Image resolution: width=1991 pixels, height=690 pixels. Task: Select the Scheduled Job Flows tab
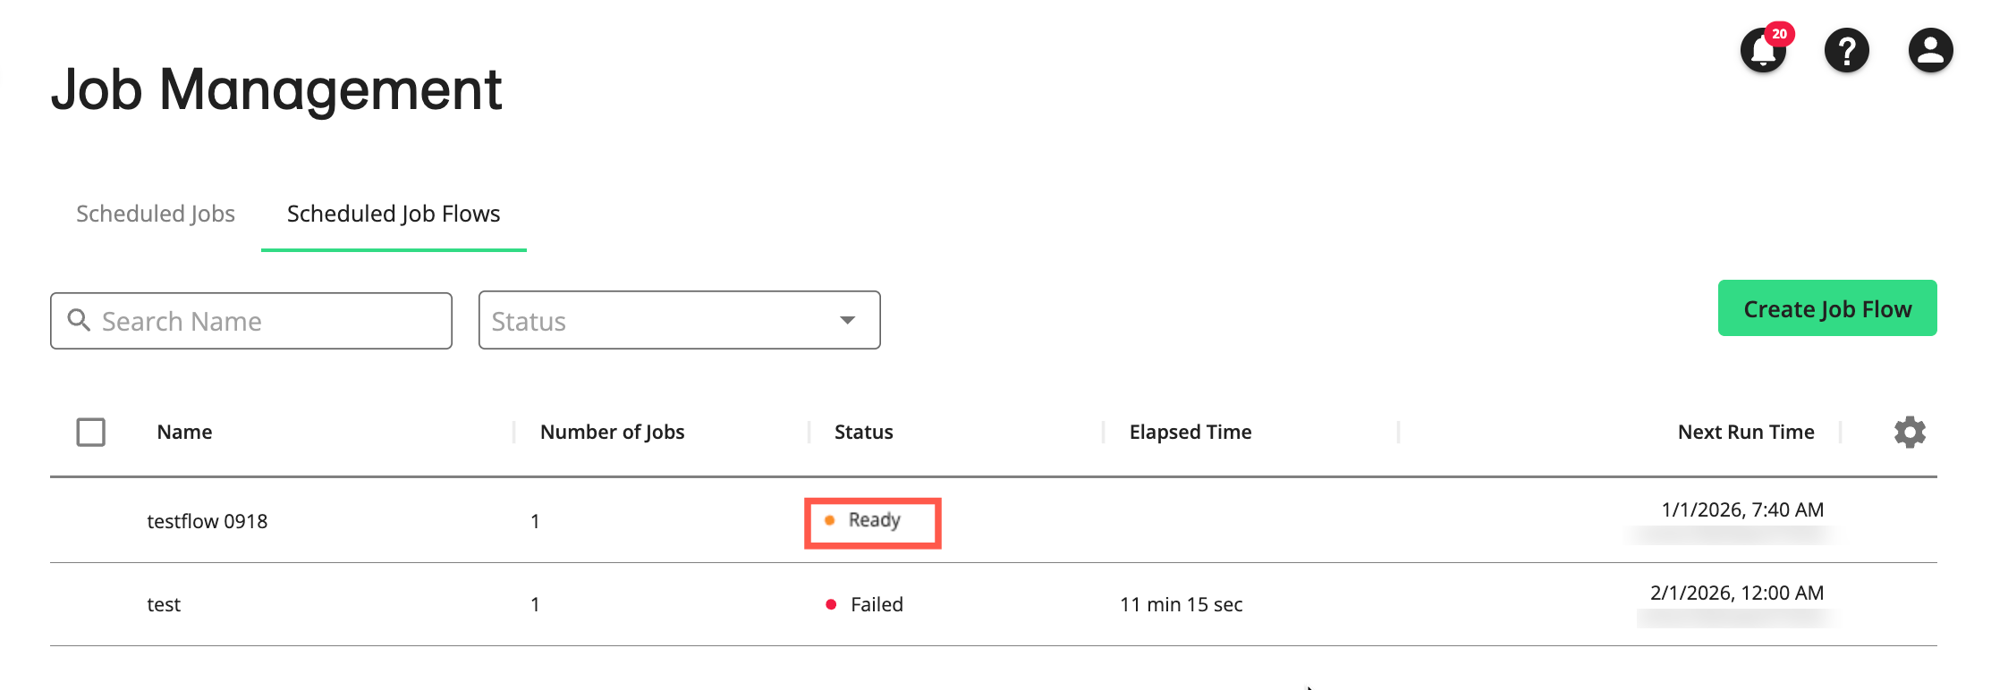click(394, 214)
